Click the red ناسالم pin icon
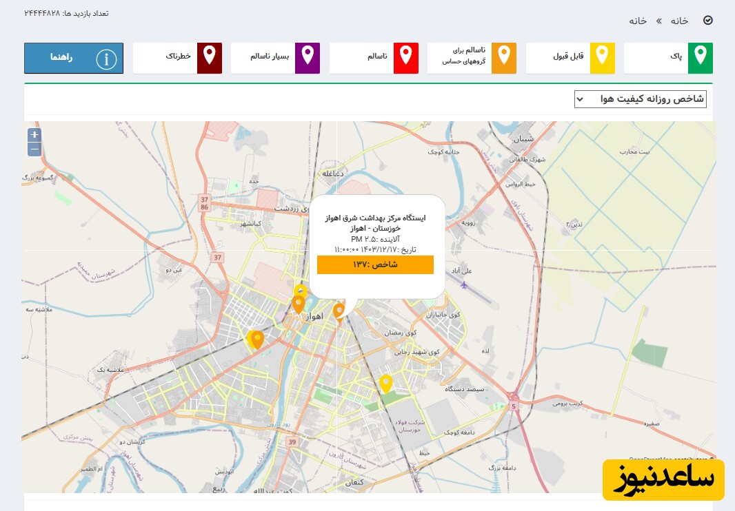 (406, 58)
